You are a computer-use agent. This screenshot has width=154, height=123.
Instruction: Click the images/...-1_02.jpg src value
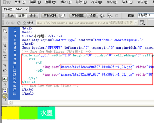[96, 74]
